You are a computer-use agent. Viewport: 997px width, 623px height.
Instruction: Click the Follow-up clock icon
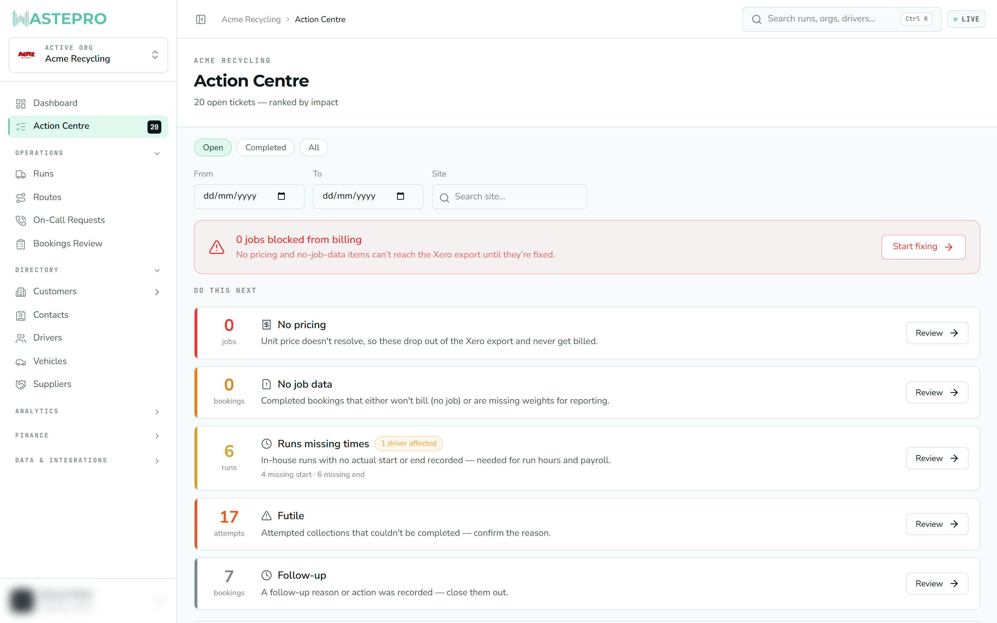267,575
